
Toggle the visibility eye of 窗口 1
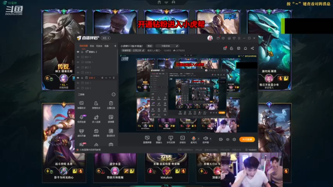[x=78, y=67]
